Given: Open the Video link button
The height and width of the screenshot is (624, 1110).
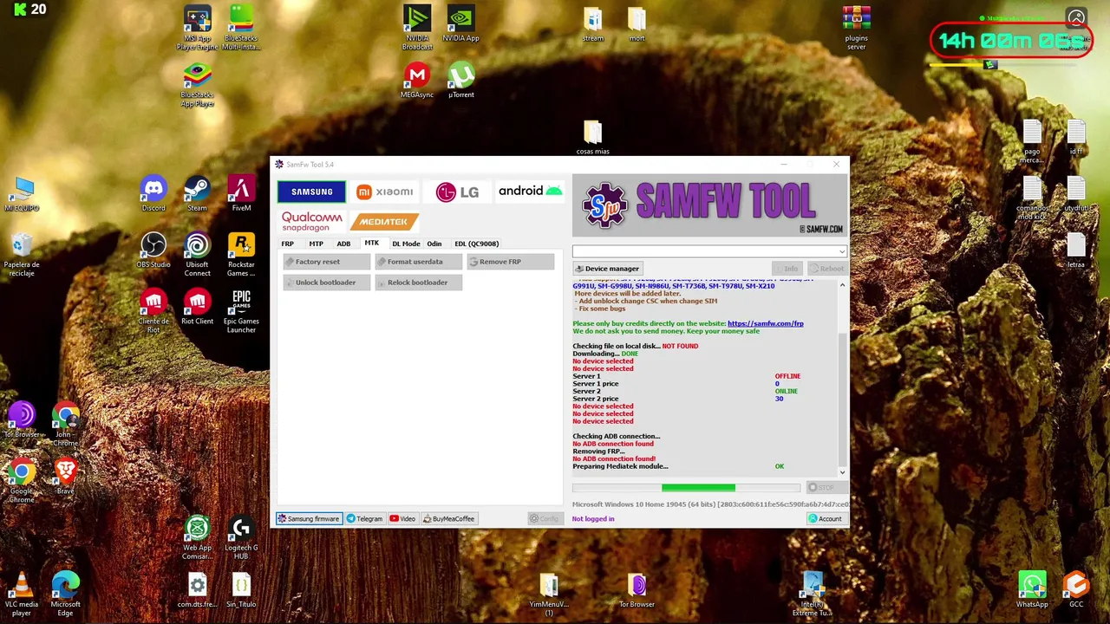Looking at the screenshot, I should pos(402,518).
